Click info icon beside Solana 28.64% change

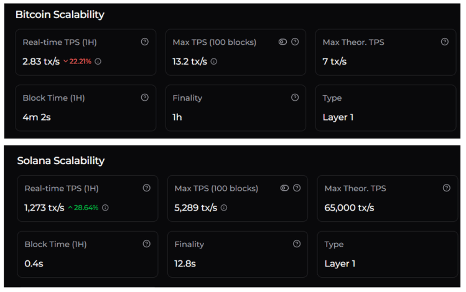105,208
